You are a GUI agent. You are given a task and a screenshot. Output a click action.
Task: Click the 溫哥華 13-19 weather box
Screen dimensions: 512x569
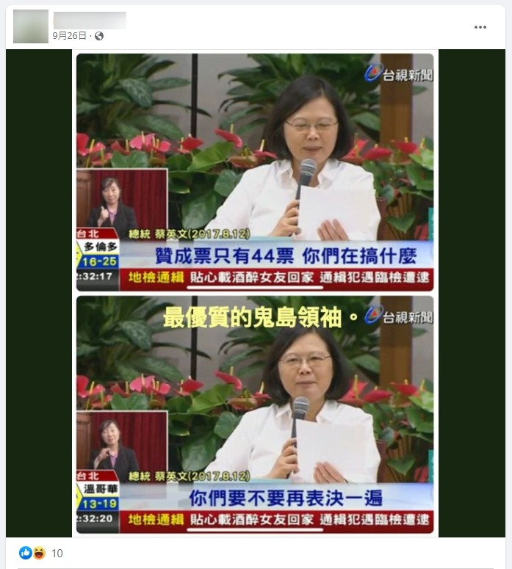pyautogui.click(x=98, y=496)
